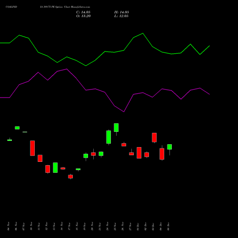Click the 01 Dec date label

click(x=138, y=226)
